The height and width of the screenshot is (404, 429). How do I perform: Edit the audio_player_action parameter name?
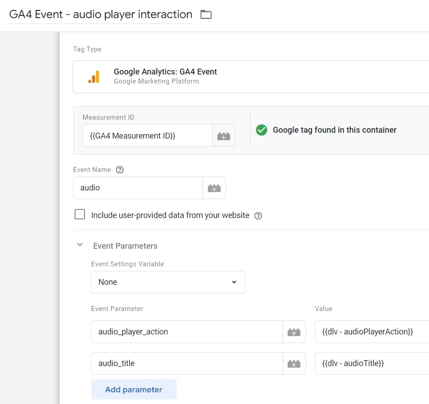pos(187,332)
